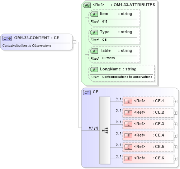This screenshot has height=169, width=180.
Task: Collapse the OM1.33.CONTENT node connector
Action: pos(74,42)
